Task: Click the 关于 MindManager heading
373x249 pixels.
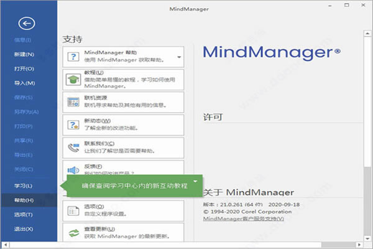Action: coord(249,192)
